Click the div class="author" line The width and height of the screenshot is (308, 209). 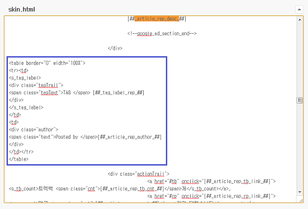coord(34,130)
